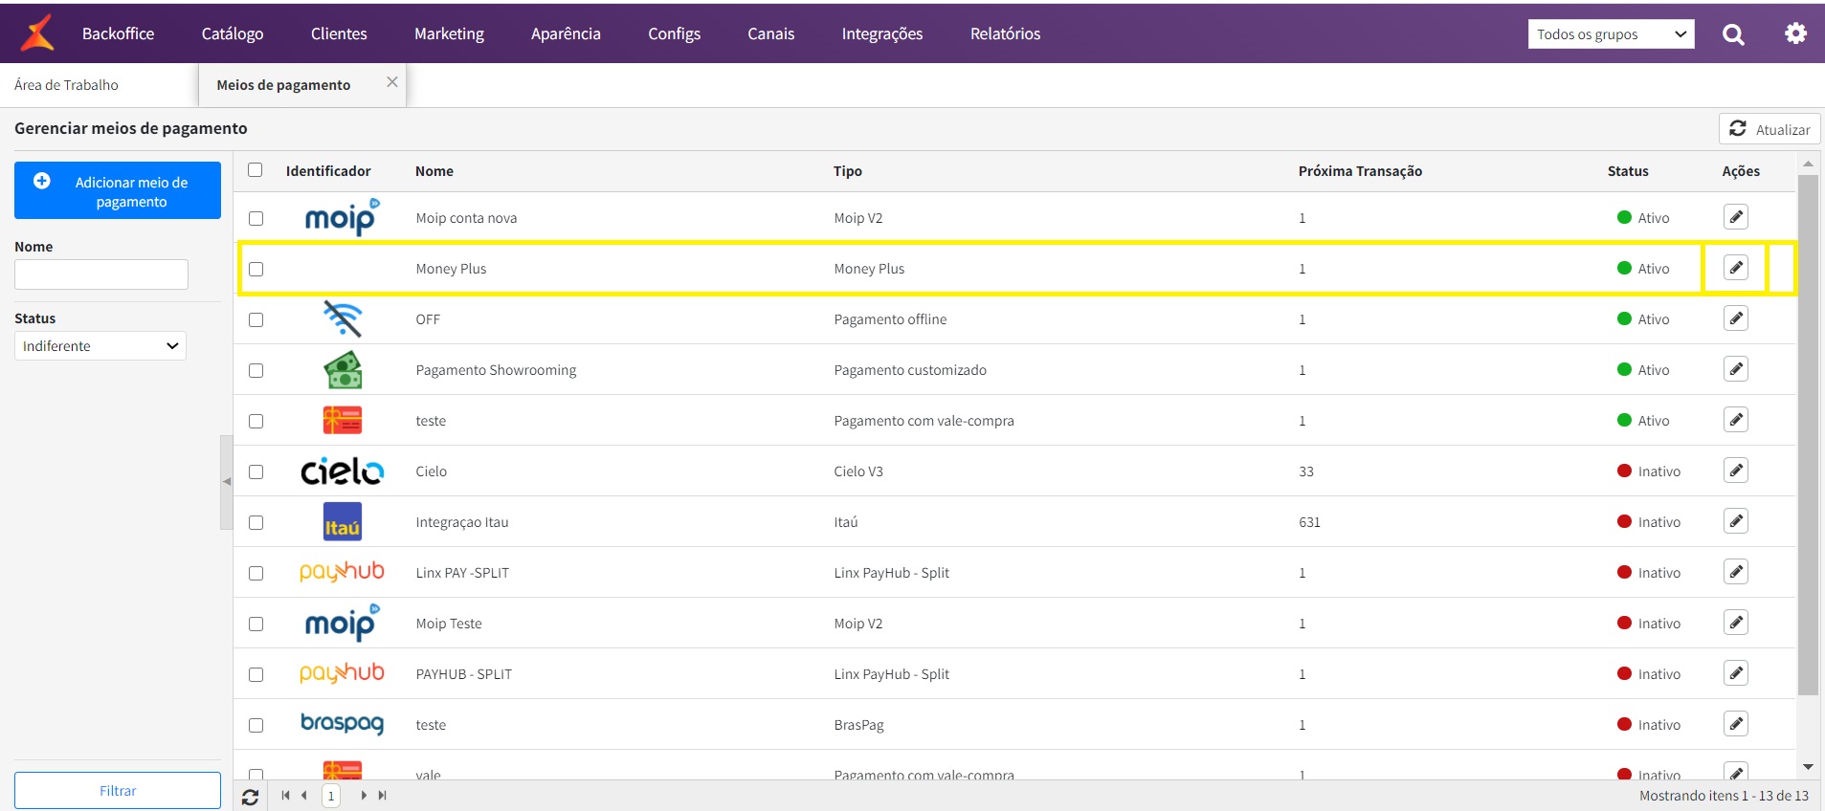This screenshot has height=811, width=1825.
Task: Click pencil icon for Linx PAY -SPLIT
Action: 1736,572
